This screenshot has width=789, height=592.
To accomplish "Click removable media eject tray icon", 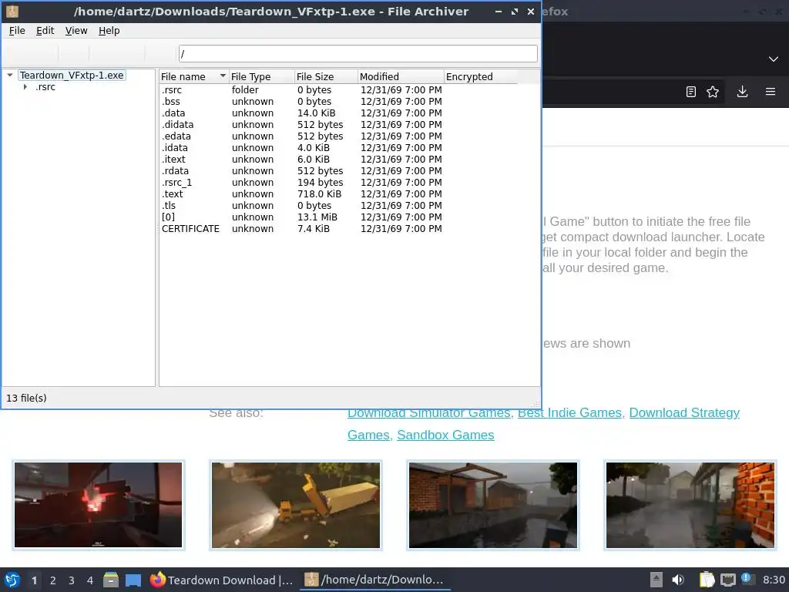I will 656,580.
